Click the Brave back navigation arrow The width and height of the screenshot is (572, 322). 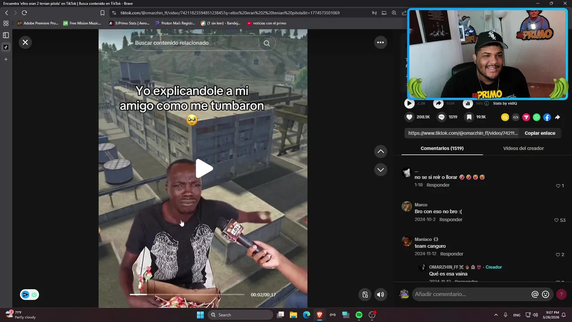click(x=6, y=13)
